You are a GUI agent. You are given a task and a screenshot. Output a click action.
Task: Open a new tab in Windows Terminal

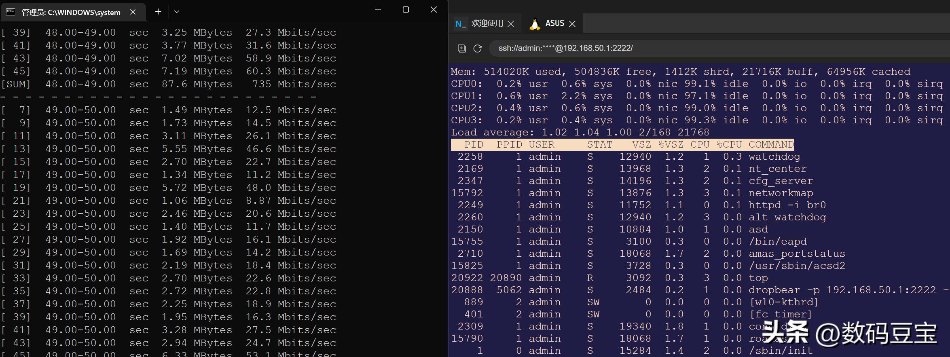pos(158,12)
